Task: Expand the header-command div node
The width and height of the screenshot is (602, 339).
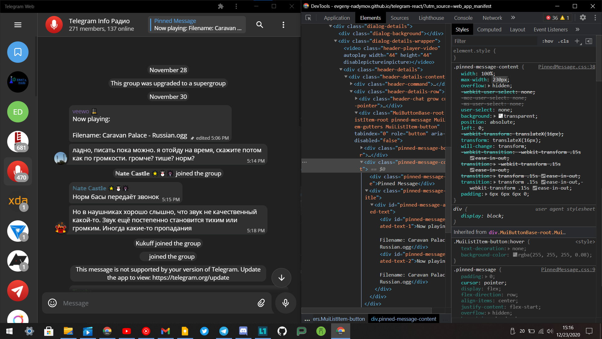Action: point(351,84)
